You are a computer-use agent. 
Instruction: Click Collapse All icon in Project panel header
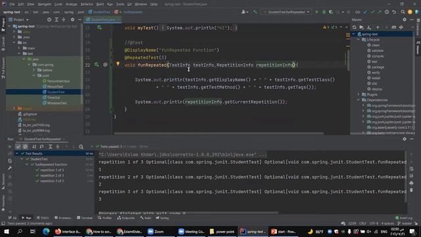point(64,20)
